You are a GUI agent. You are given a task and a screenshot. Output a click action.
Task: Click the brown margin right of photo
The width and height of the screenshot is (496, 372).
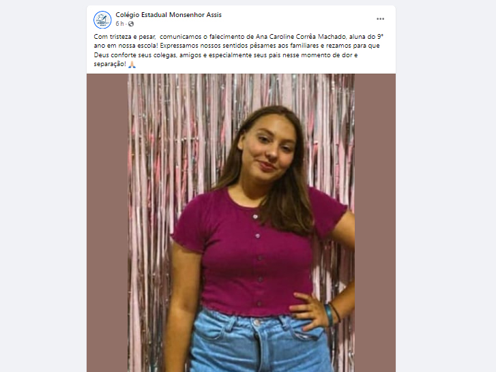pyautogui.click(x=375, y=223)
